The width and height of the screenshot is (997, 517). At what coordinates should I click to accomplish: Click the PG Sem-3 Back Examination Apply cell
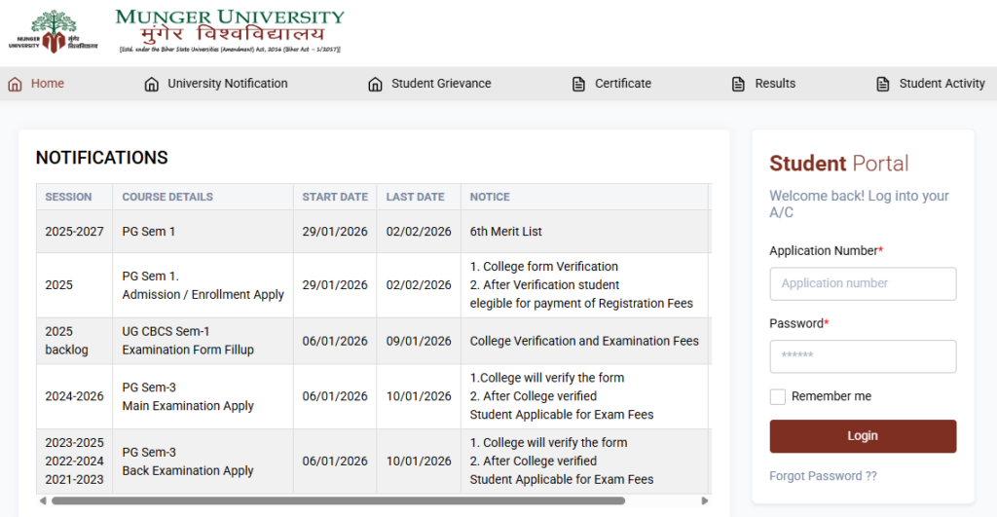click(x=203, y=462)
